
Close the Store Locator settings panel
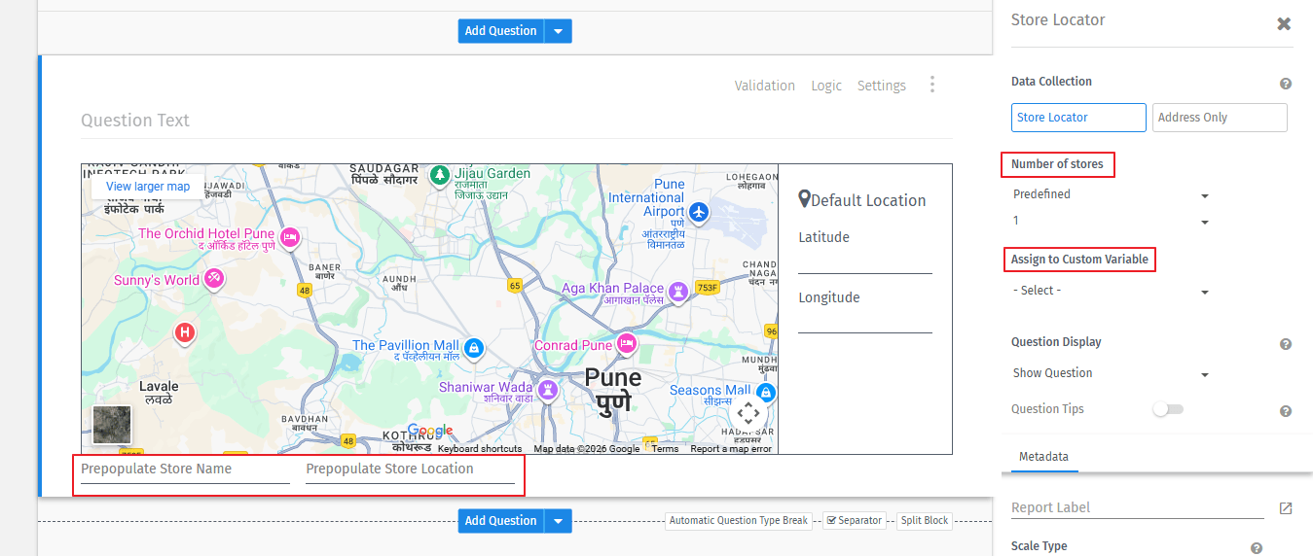1284,24
